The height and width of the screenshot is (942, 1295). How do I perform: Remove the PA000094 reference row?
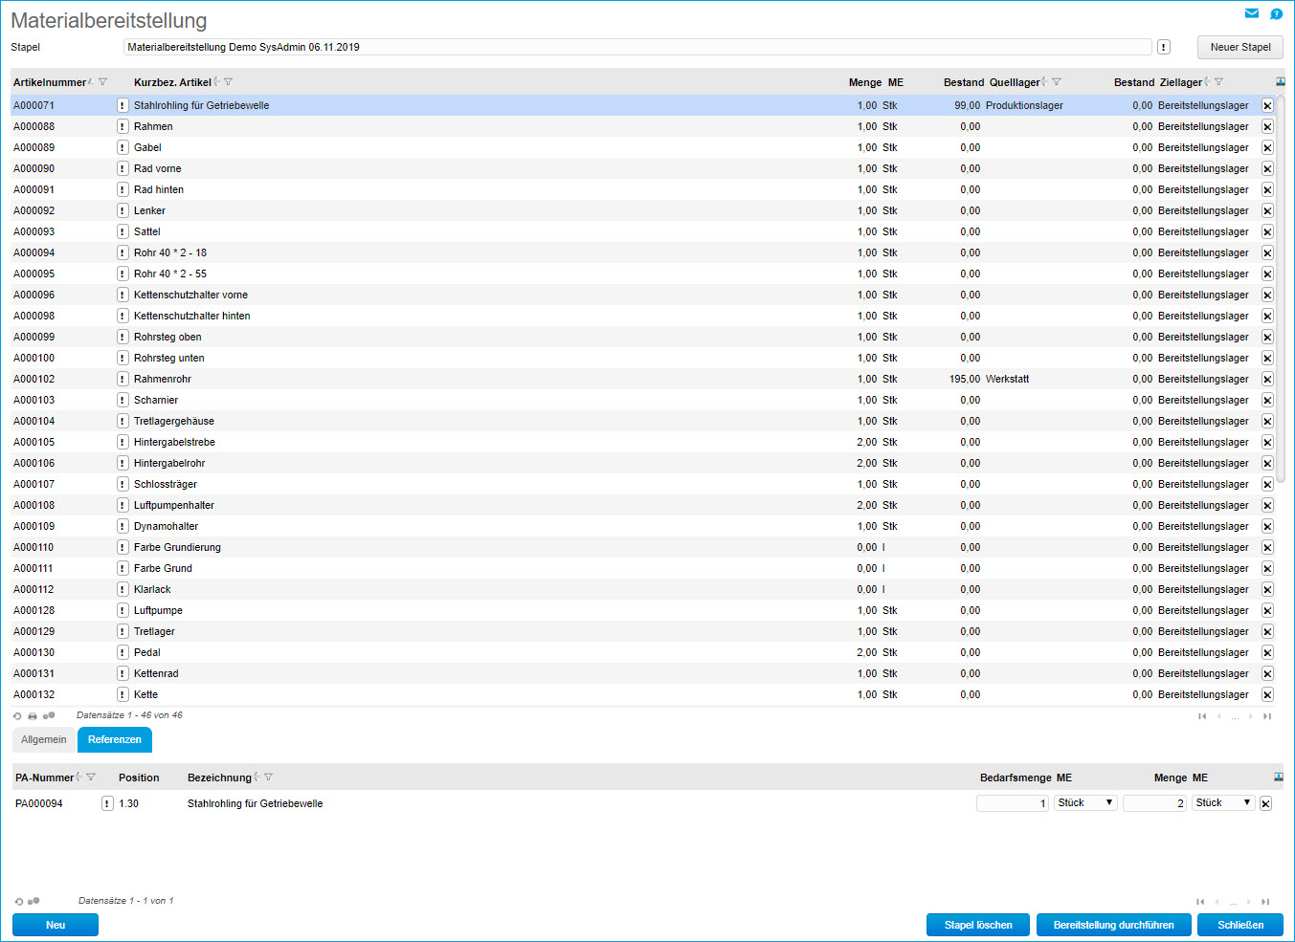[x=1265, y=803]
